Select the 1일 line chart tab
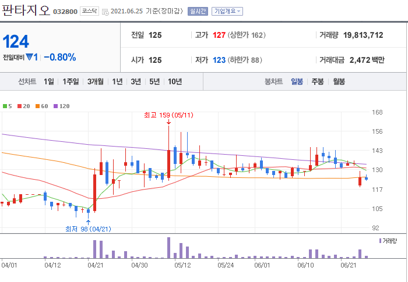408x282 pixels. tap(48, 81)
